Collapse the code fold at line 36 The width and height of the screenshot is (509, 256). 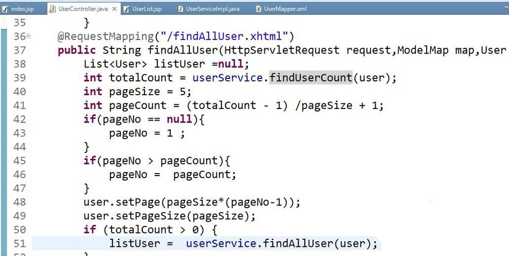coord(28,37)
